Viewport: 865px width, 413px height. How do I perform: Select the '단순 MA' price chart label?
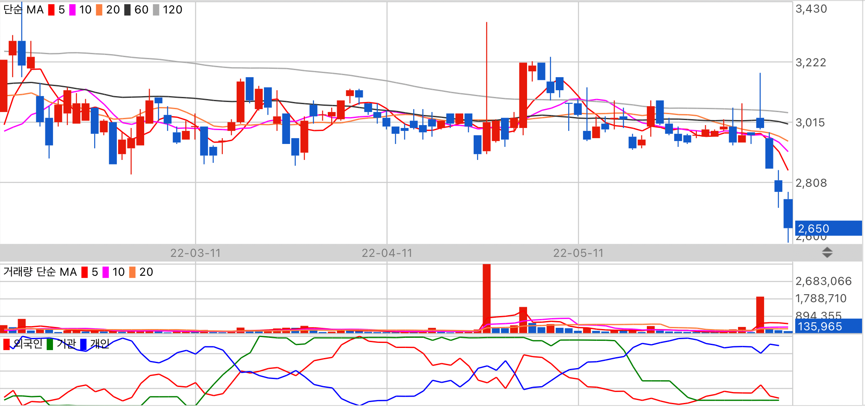pyautogui.click(x=24, y=10)
